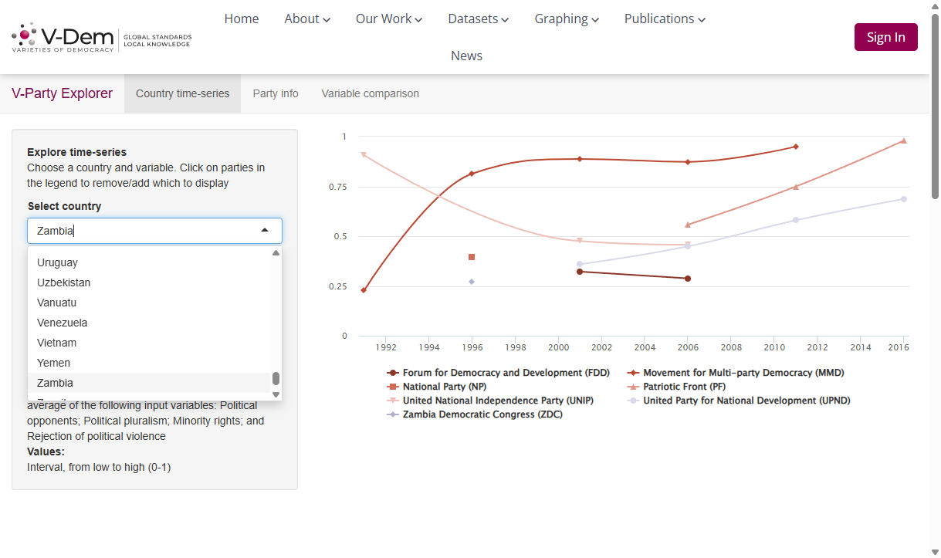Viewport: 941px width, 558px height.
Task: Click the V-Dem logo
Action: coord(101,37)
